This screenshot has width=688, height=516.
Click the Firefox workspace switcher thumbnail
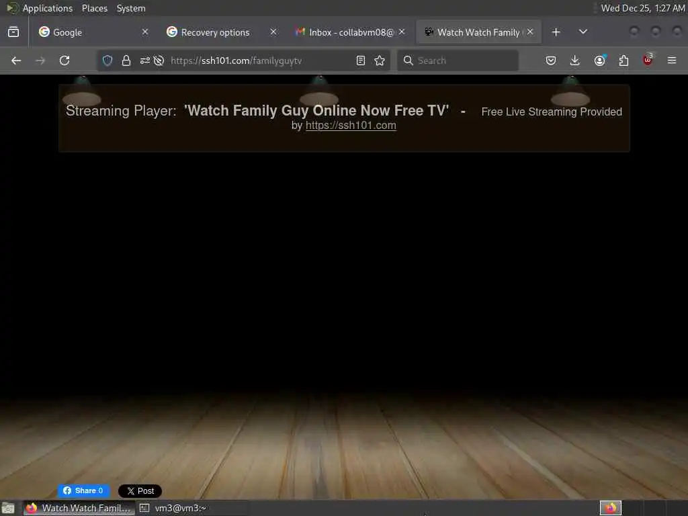pos(610,508)
